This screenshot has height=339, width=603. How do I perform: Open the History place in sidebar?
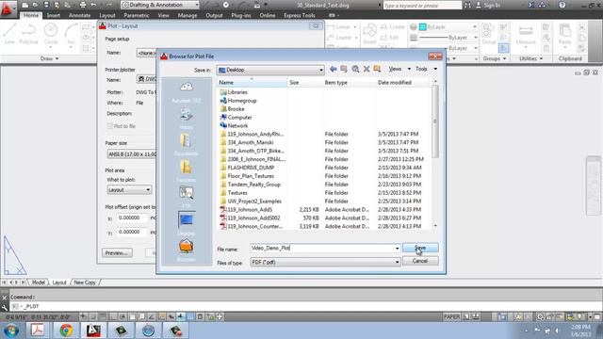pos(187,119)
